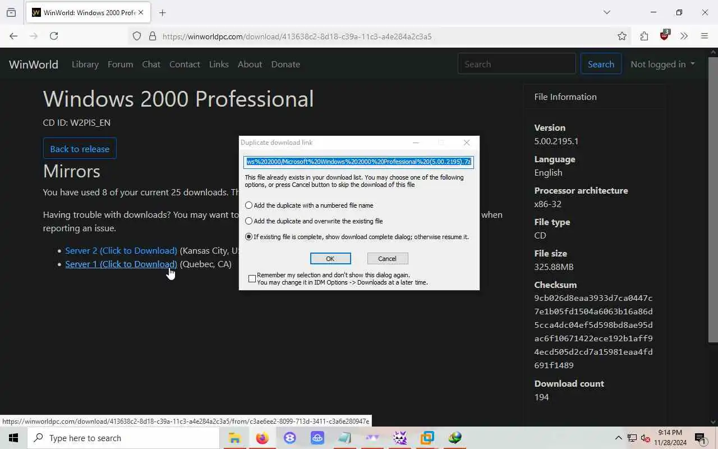This screenshot has height=449, width=718.
Task: Click the address bar URL
Action: point(297,36)
